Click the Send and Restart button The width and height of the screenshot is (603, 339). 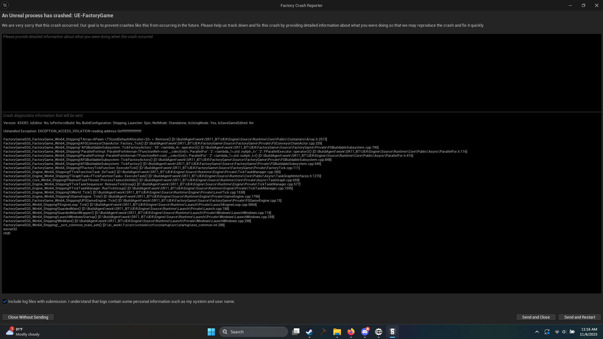coord(579,317)
